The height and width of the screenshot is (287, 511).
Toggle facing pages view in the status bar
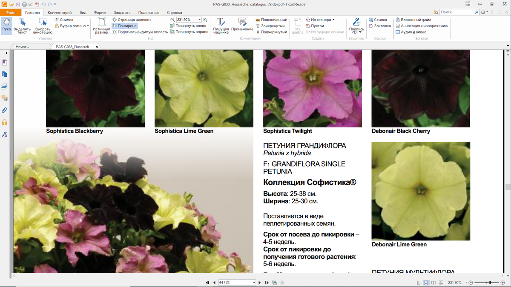tap(433, 283)
